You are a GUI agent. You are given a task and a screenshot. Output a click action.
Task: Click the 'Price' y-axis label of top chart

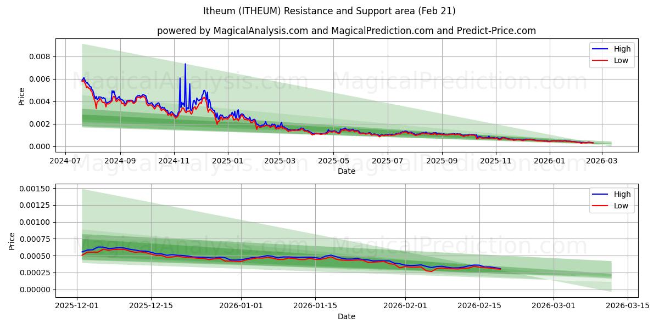[21, 96]
